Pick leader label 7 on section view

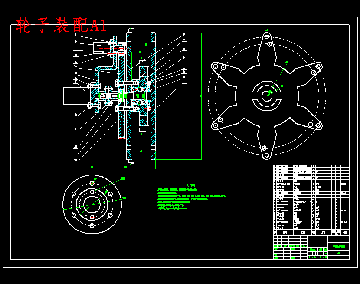click(184, 40)
